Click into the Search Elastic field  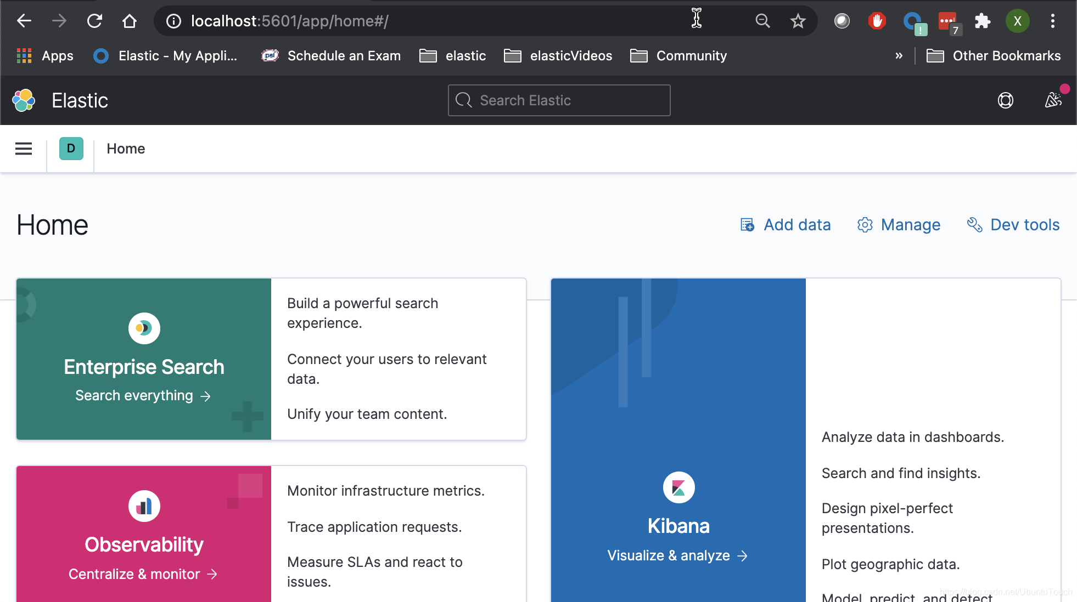tap(559, 100)
